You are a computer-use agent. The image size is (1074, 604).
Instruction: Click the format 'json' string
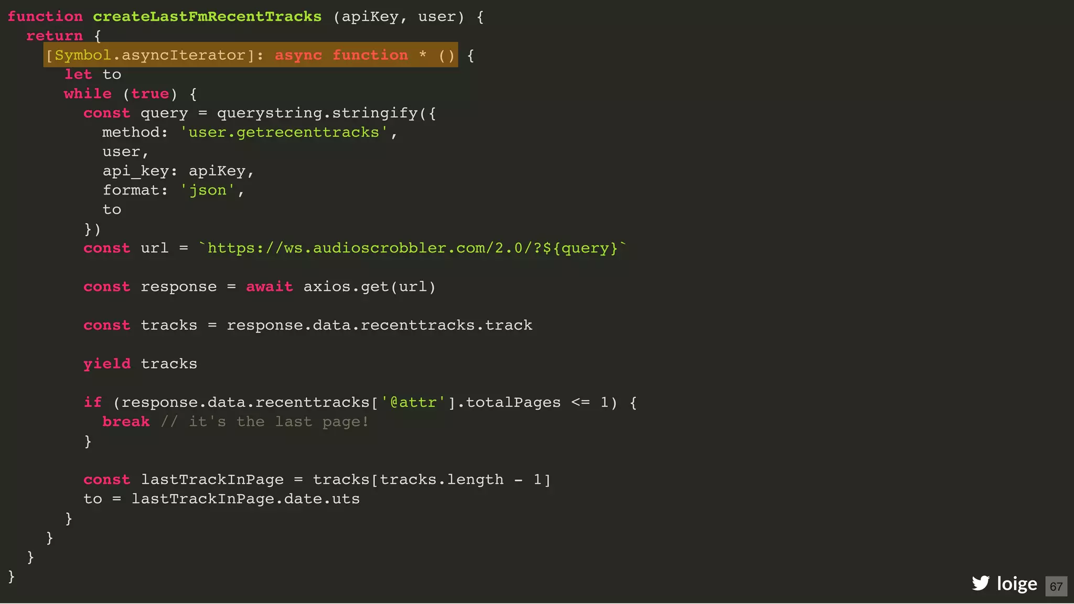coord(207,190)
